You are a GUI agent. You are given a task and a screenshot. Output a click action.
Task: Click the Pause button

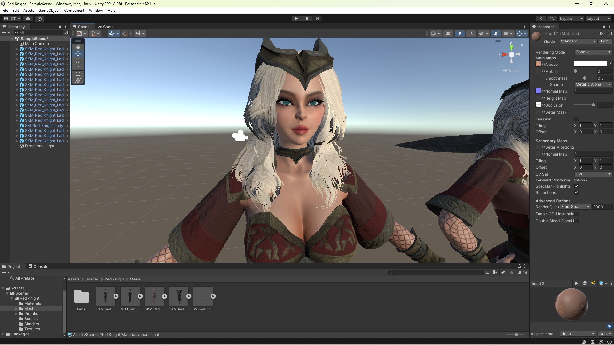(307, 19)
